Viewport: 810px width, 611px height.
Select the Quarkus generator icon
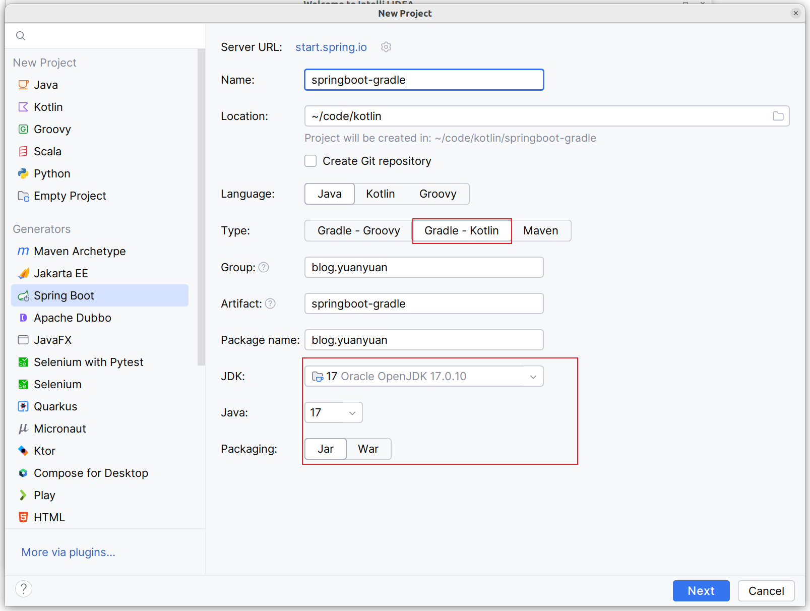click(23, 406)
